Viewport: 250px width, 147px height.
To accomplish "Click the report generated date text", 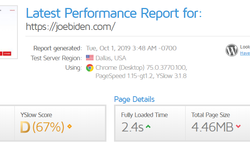I will (x=131, y=48).
